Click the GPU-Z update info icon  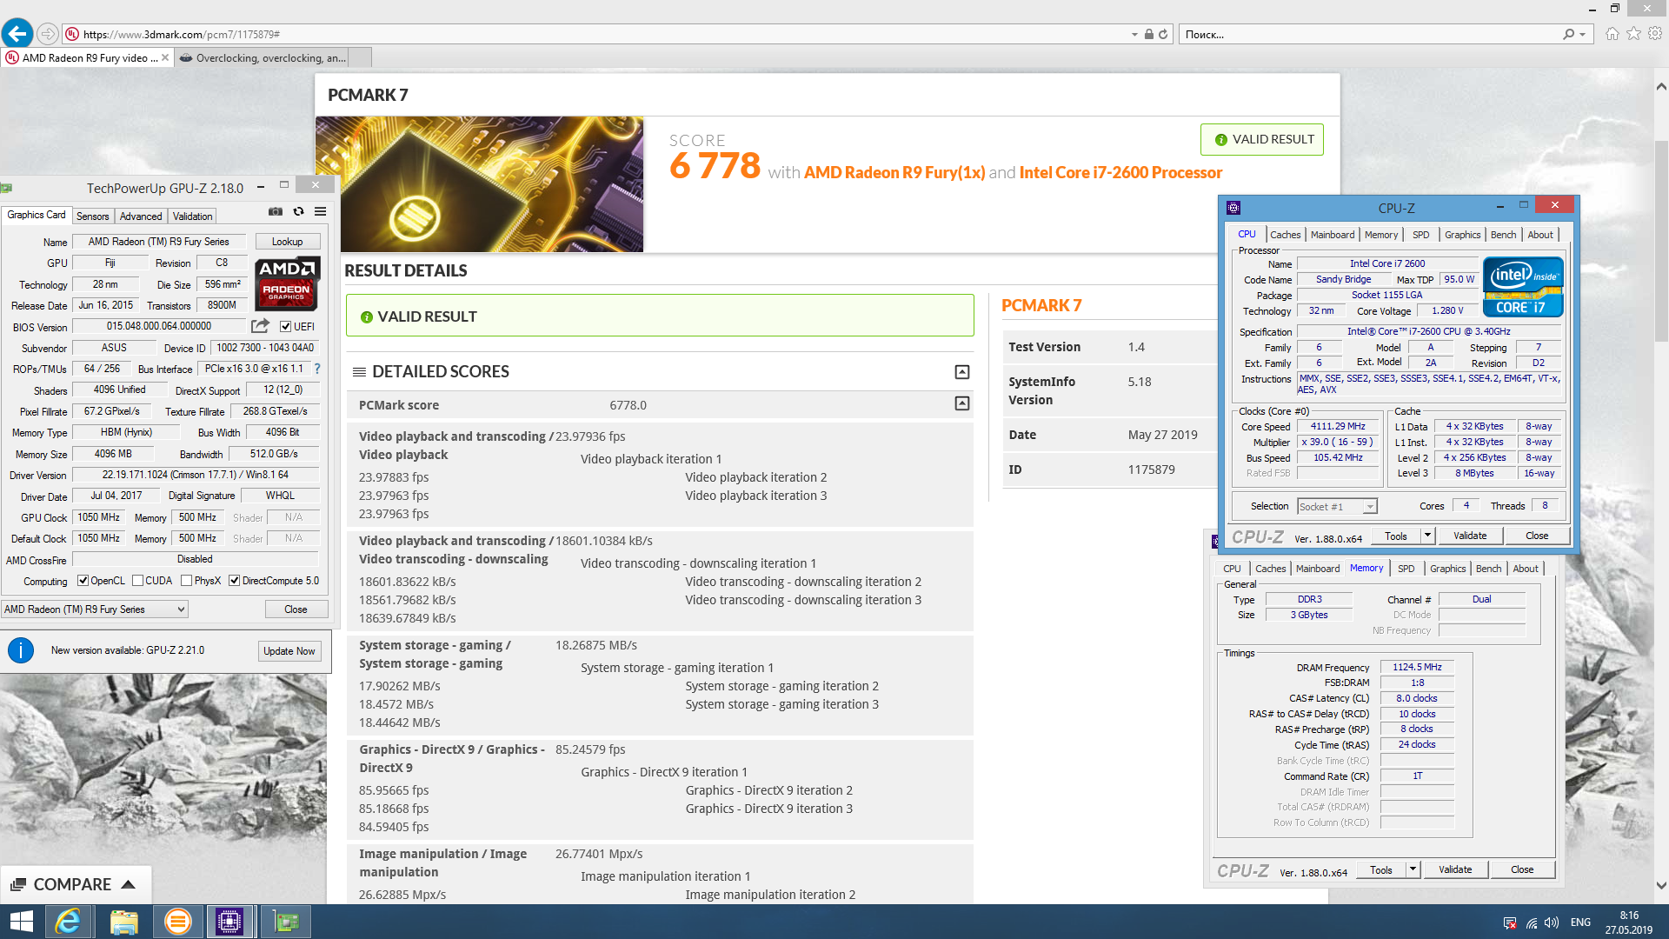pos(21,650)
